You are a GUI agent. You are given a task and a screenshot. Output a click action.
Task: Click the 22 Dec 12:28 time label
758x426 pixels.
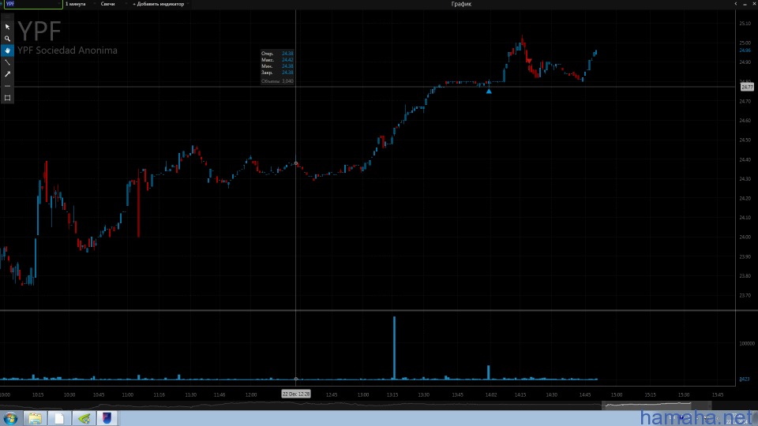tap(296, 394)
